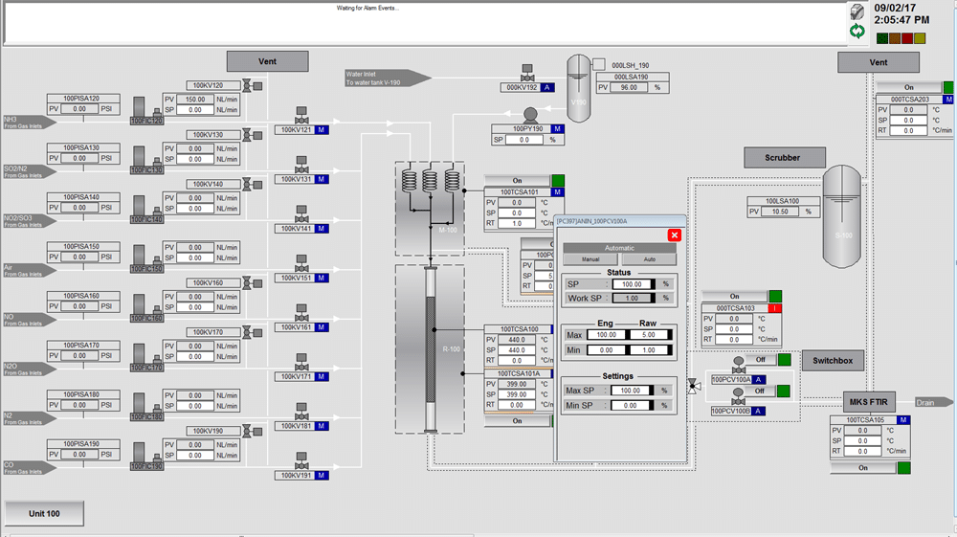Click the 100KV171 valve icon
The image size is (957, 537).
coord(301,363)
